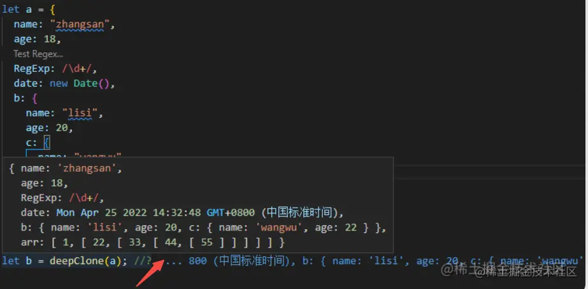
Task: Click "new Date()" in the date line
Action: (79, 83)
